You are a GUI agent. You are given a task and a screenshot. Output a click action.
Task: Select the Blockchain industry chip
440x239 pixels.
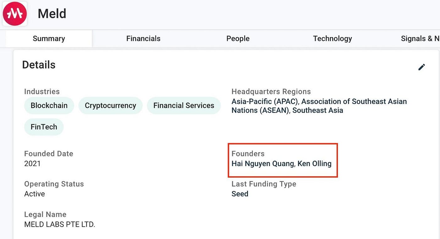pos(49,106)
